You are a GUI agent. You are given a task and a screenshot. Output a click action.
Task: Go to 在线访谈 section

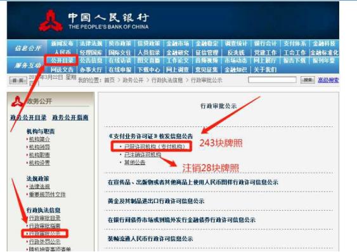[120, 60]
